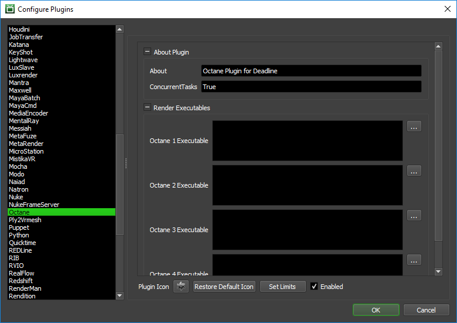Select REDLine plugin
This screenshot has width=457, height=323.
point(62,250)
